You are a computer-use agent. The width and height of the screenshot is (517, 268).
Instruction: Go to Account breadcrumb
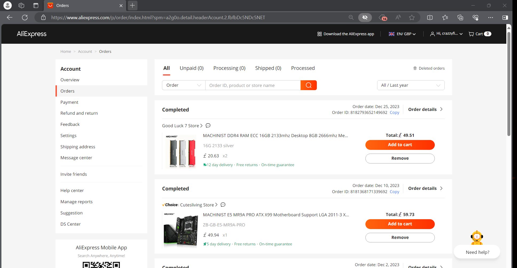click(x=85, y=51)
